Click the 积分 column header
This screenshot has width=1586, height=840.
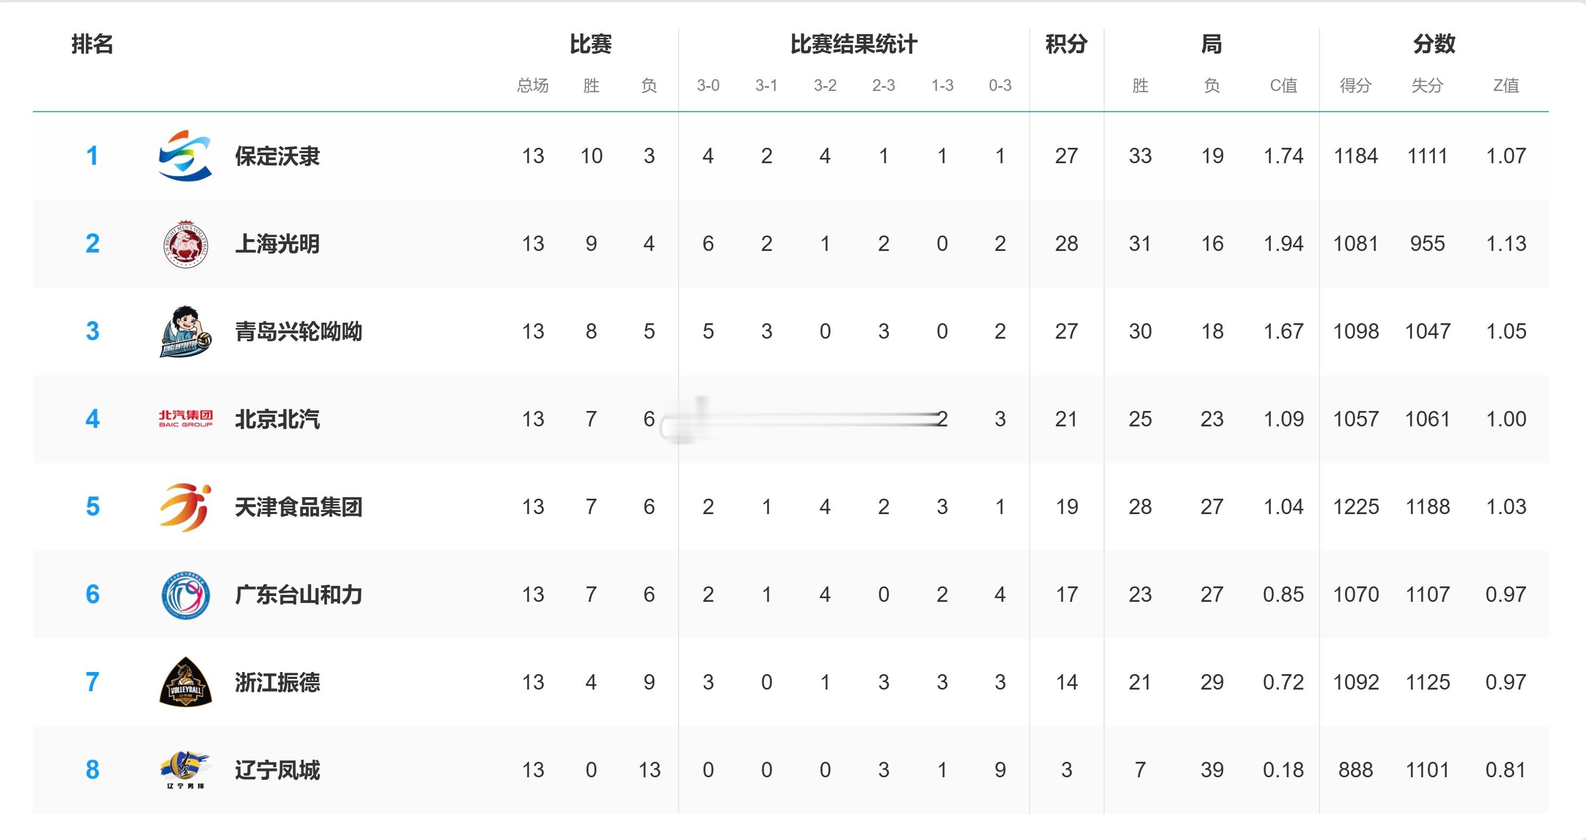point(1066,44)
